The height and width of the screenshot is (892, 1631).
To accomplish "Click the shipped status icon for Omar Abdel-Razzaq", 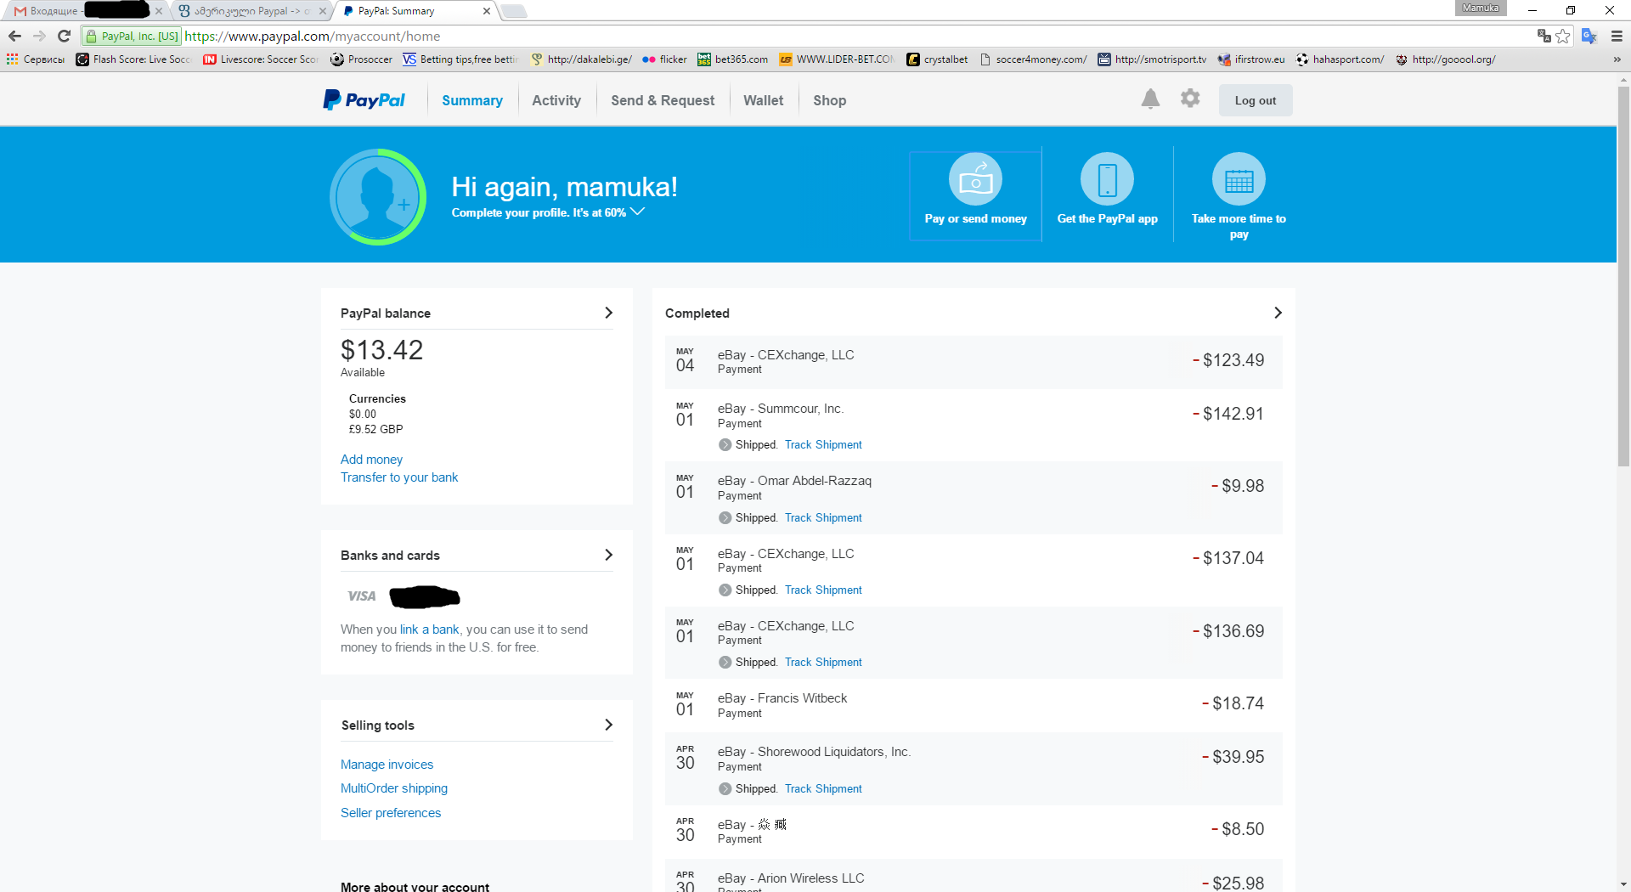I will (725, 517).
